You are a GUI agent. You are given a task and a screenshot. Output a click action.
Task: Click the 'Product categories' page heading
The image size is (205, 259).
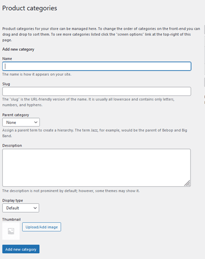coord(30,8)
